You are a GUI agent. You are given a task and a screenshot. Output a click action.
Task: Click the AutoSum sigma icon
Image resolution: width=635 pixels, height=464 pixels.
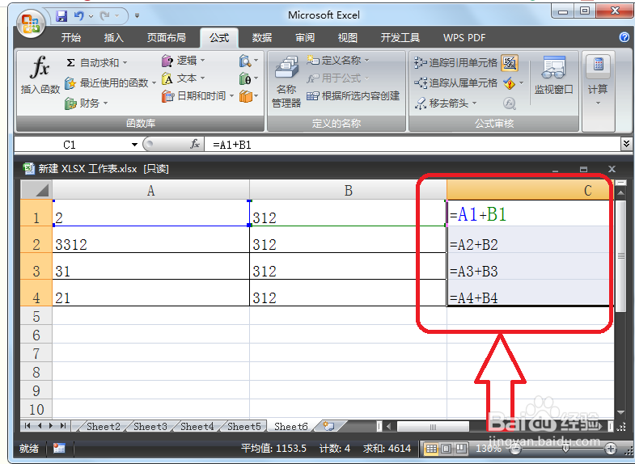tap(70, 63)
